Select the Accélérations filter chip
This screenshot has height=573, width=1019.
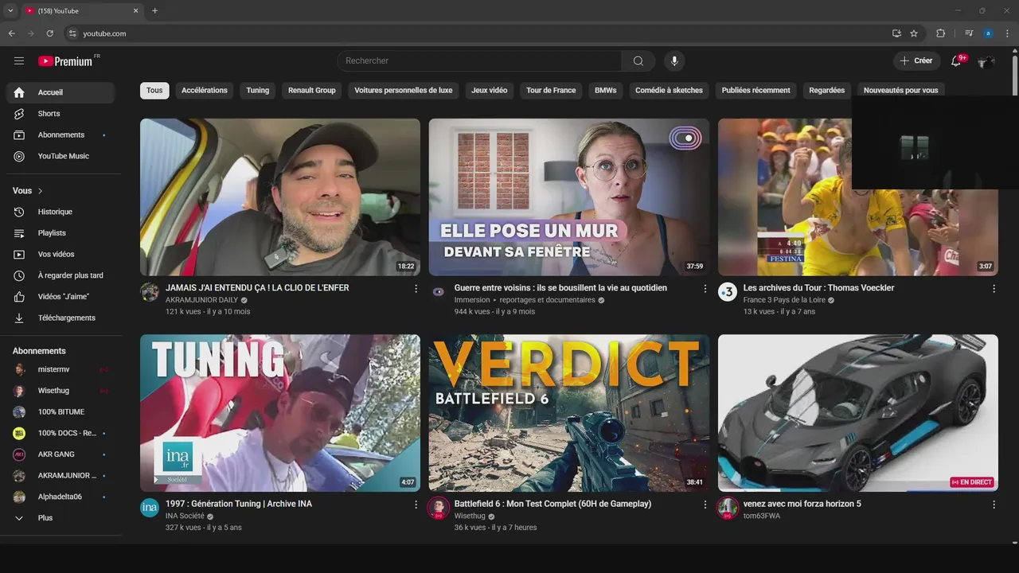205,91
